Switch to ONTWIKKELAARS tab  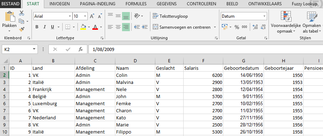point(265,4)
